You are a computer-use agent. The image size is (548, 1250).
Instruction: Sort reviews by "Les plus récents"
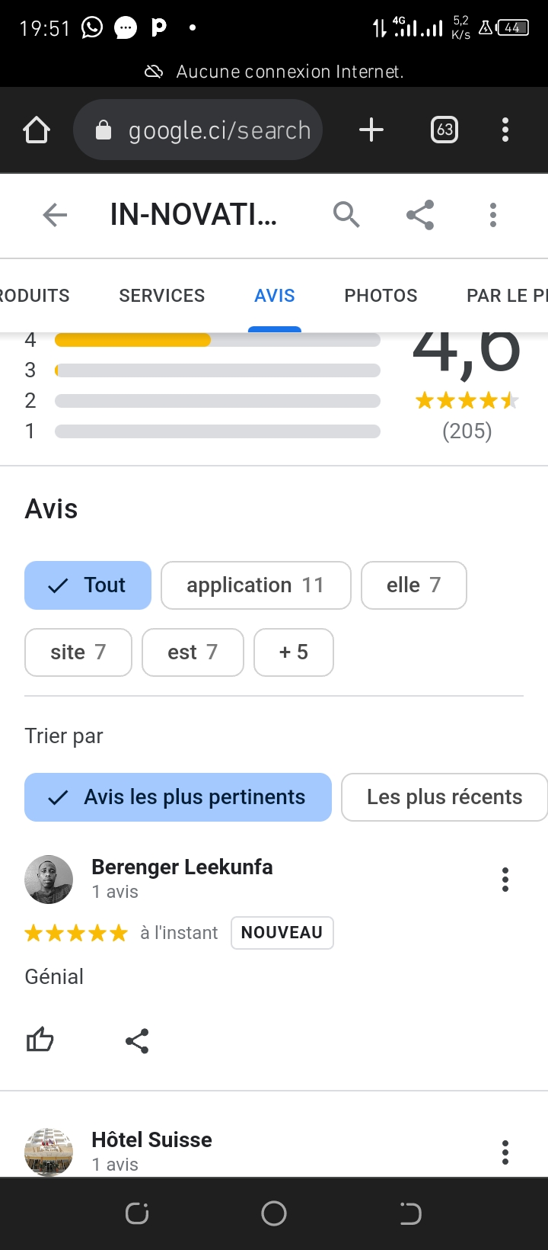coord(444,797)
